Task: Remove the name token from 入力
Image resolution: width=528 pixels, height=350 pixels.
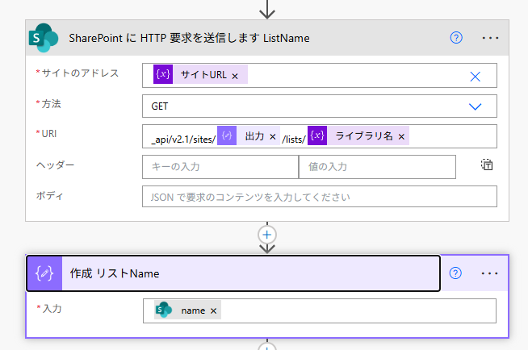Action: pos(213,310)
